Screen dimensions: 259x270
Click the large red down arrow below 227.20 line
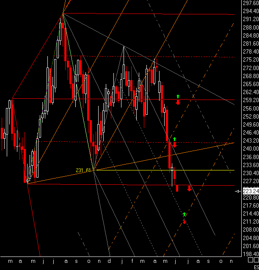(189, 189)
